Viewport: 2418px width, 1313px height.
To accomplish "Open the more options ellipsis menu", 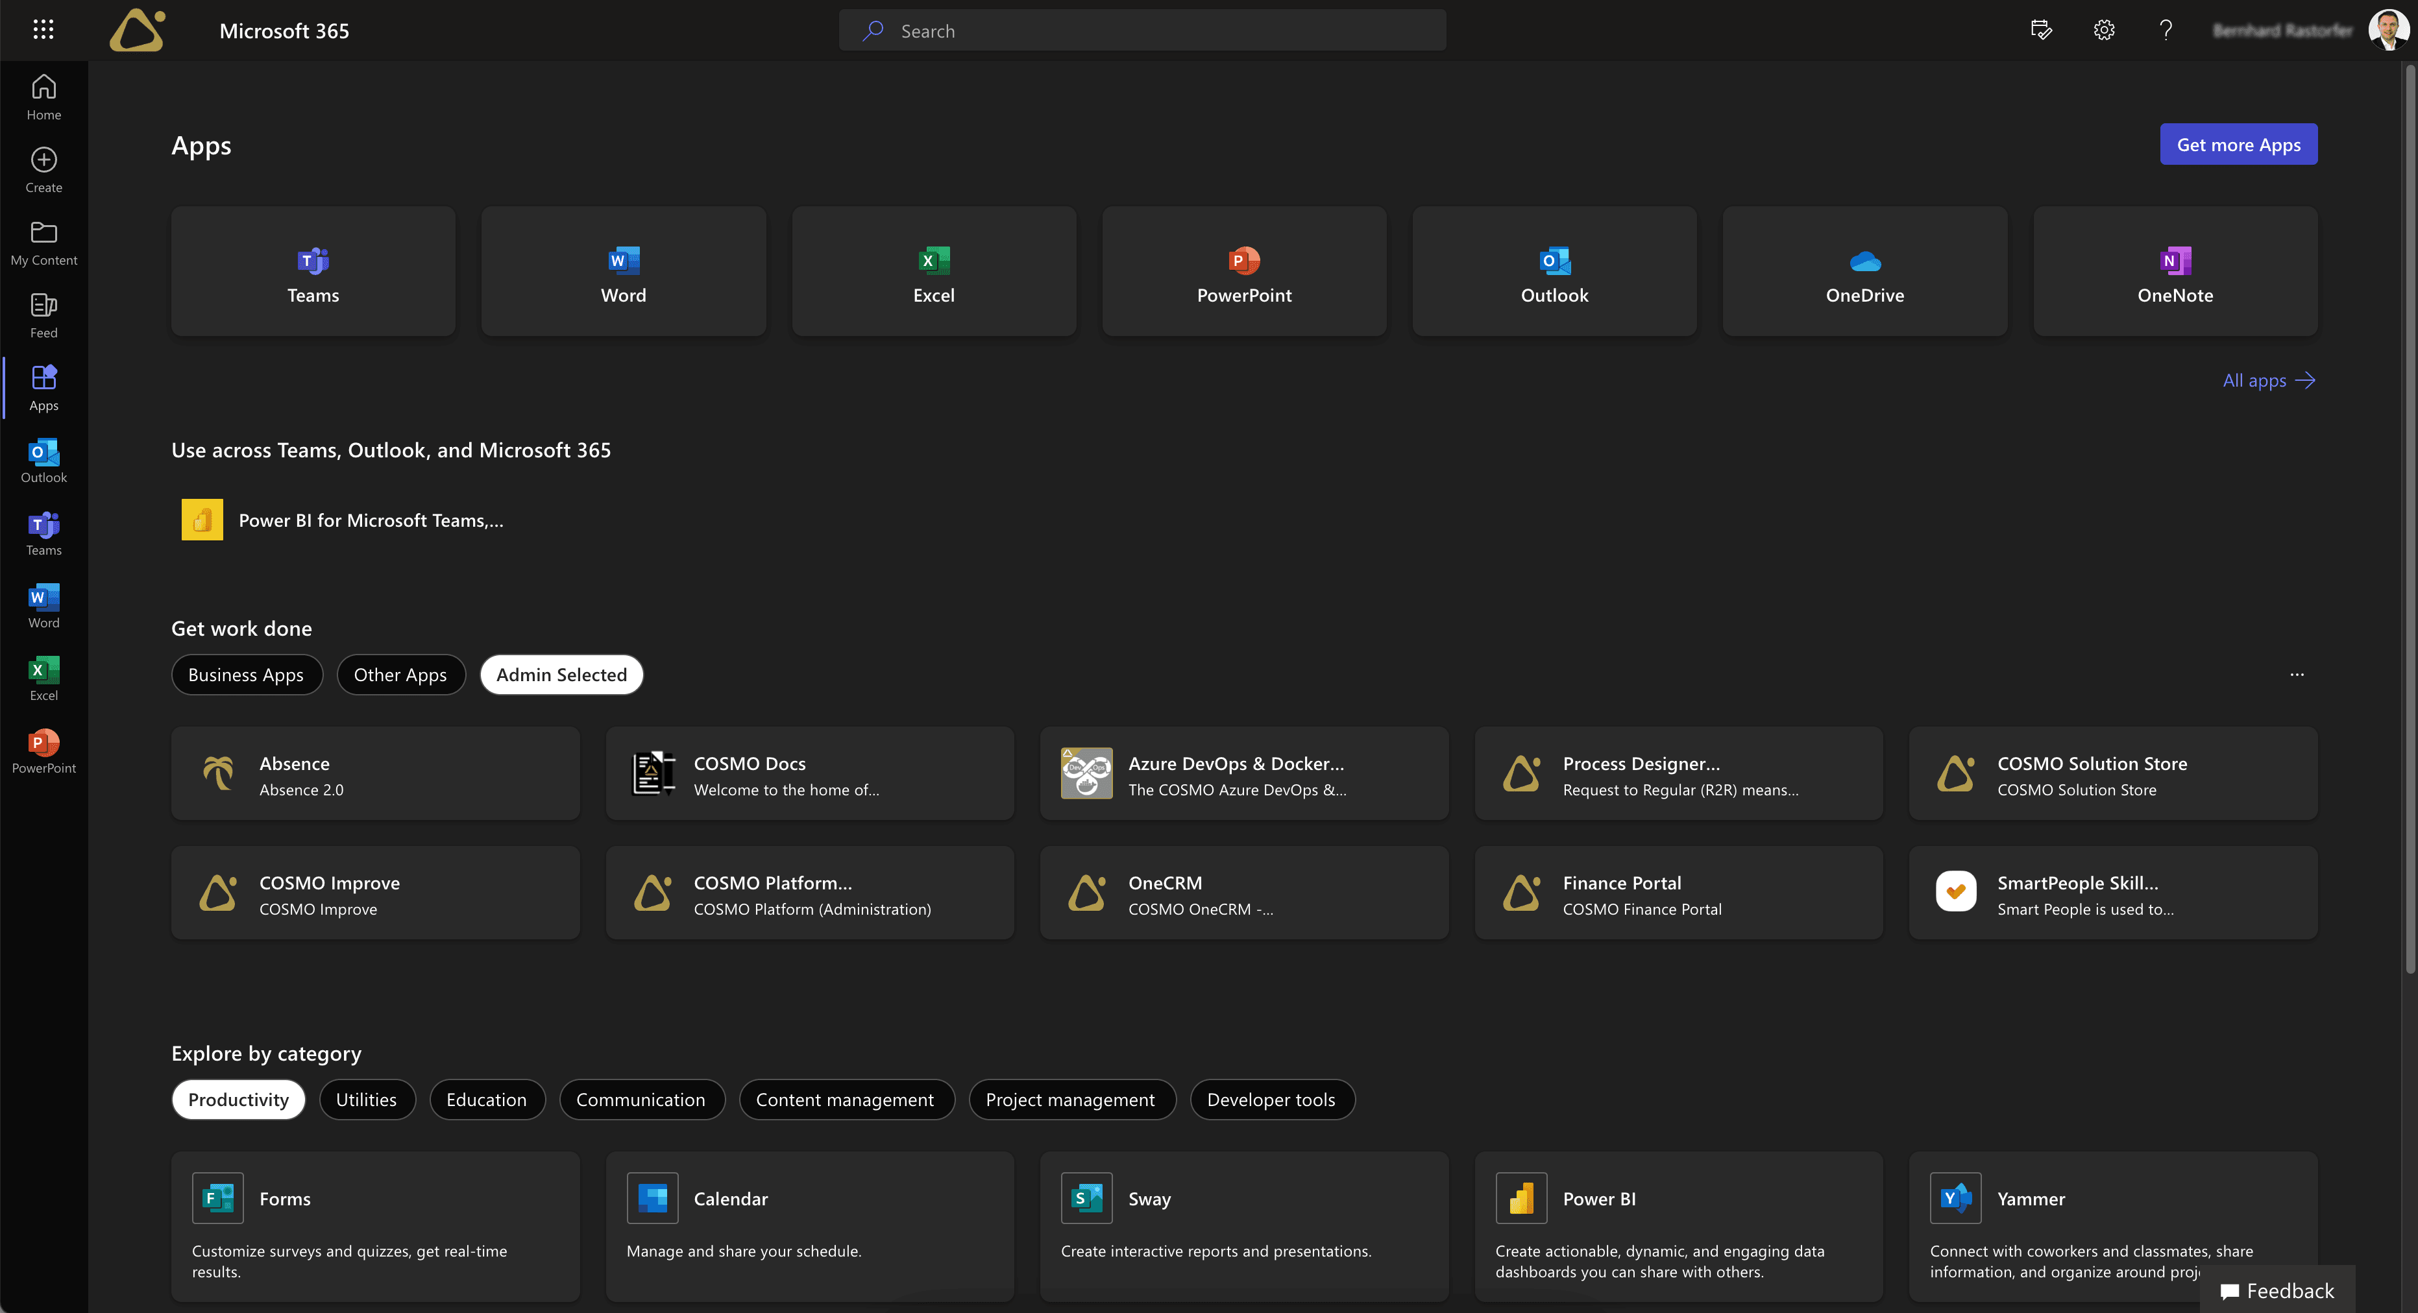I will pos(2297,675).
